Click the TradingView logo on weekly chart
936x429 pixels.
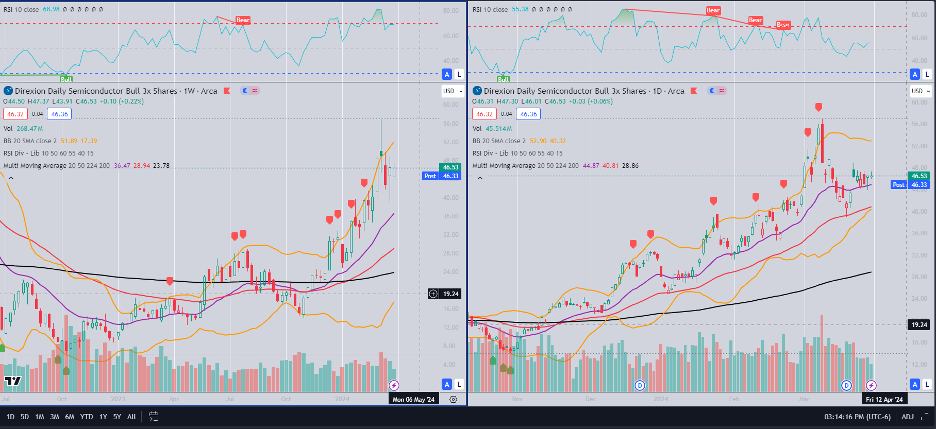[x=13, y=381]
